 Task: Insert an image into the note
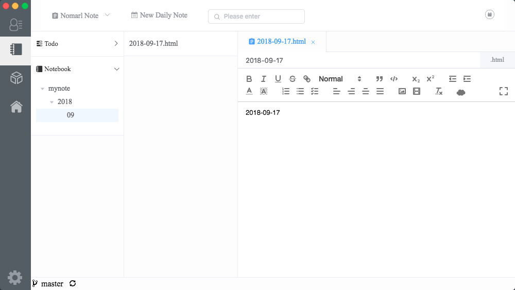(402, 91)
